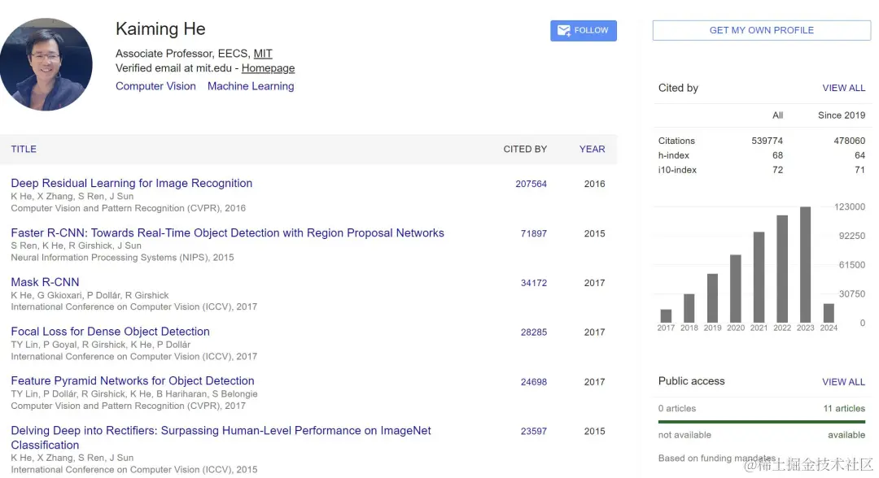This screenshot has width=879, height=478.
Task: View all in Cited by section
Action: pos(843,88)
